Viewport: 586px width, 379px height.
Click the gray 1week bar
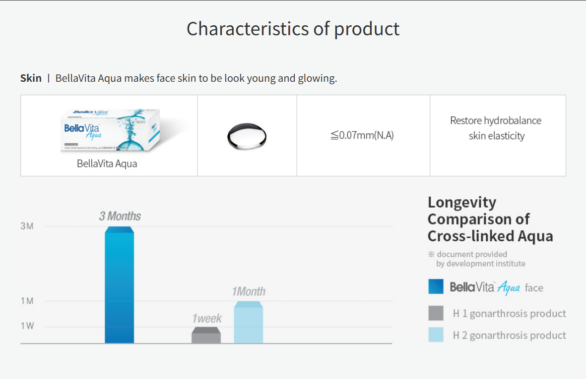pyautogui.click(x=206, y=335)
